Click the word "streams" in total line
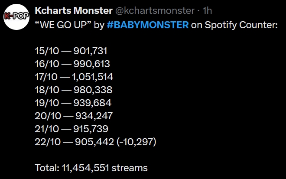The image size is (286, 179). (x=129, y=168)
